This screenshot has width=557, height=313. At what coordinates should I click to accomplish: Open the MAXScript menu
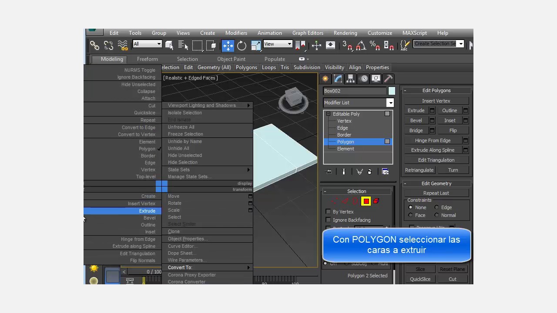click(x=414, y=33)
